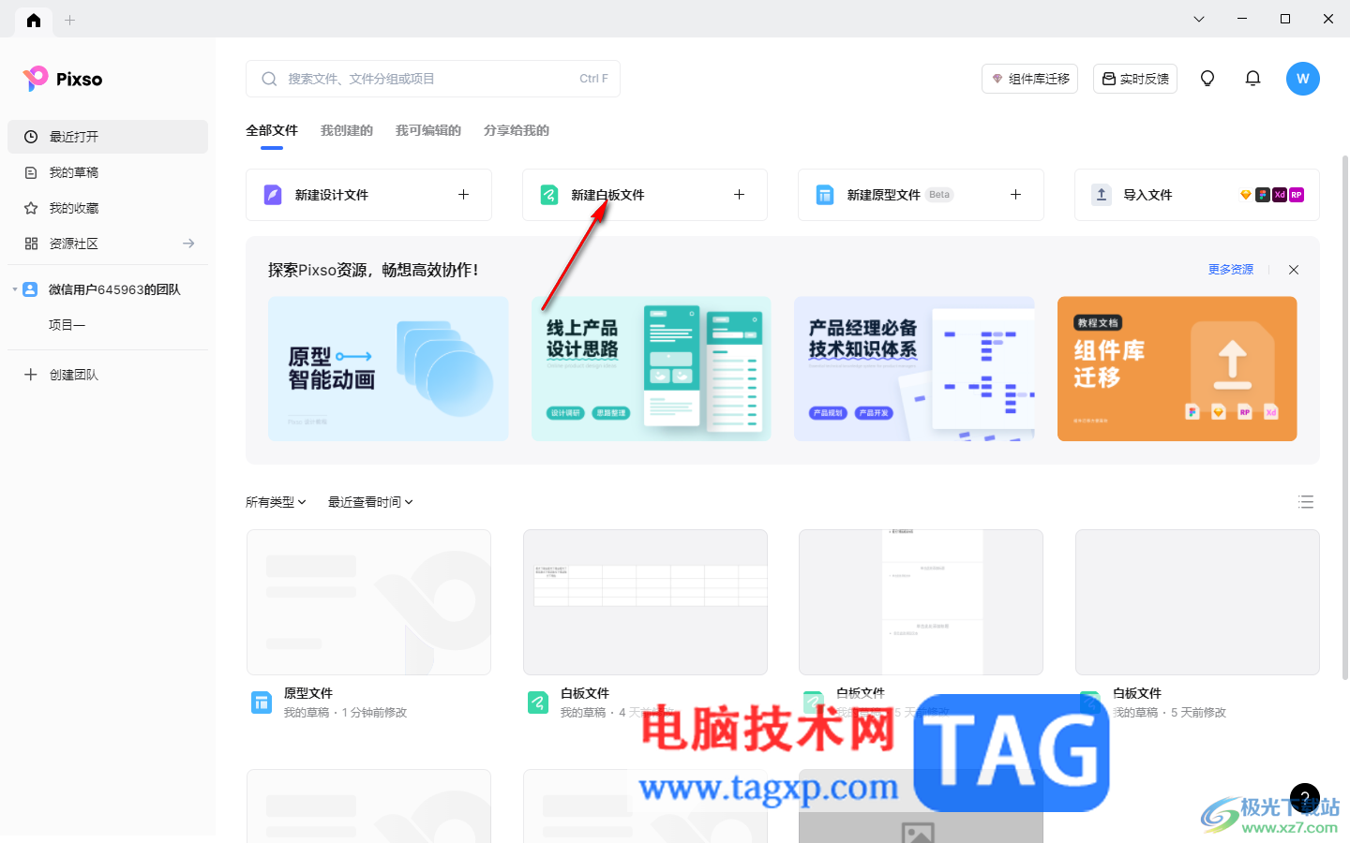Click plus icon on 新建原型文件 card
Viewport: 1350px width, 843px height.
[x=1015, y=195]
